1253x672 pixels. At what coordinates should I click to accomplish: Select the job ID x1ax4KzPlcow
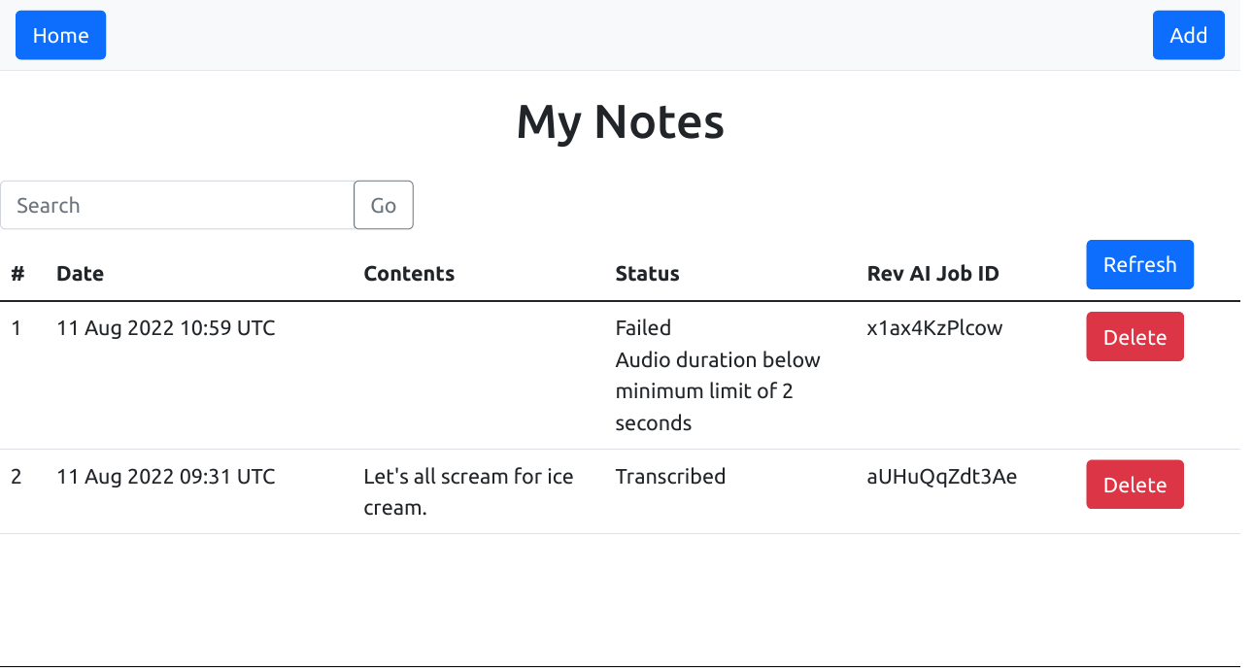[934, 328]
